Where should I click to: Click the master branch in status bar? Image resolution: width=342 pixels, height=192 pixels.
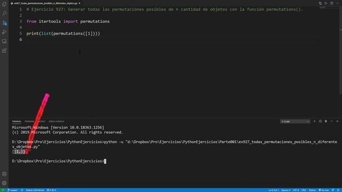[x=13, y=190]
